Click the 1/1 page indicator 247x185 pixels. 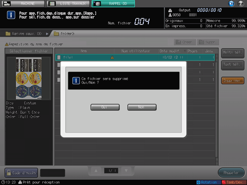[x=111, y=171]
